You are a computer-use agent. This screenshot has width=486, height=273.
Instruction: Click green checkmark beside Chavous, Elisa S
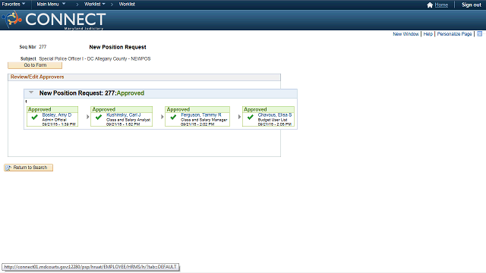pos(251,117)
